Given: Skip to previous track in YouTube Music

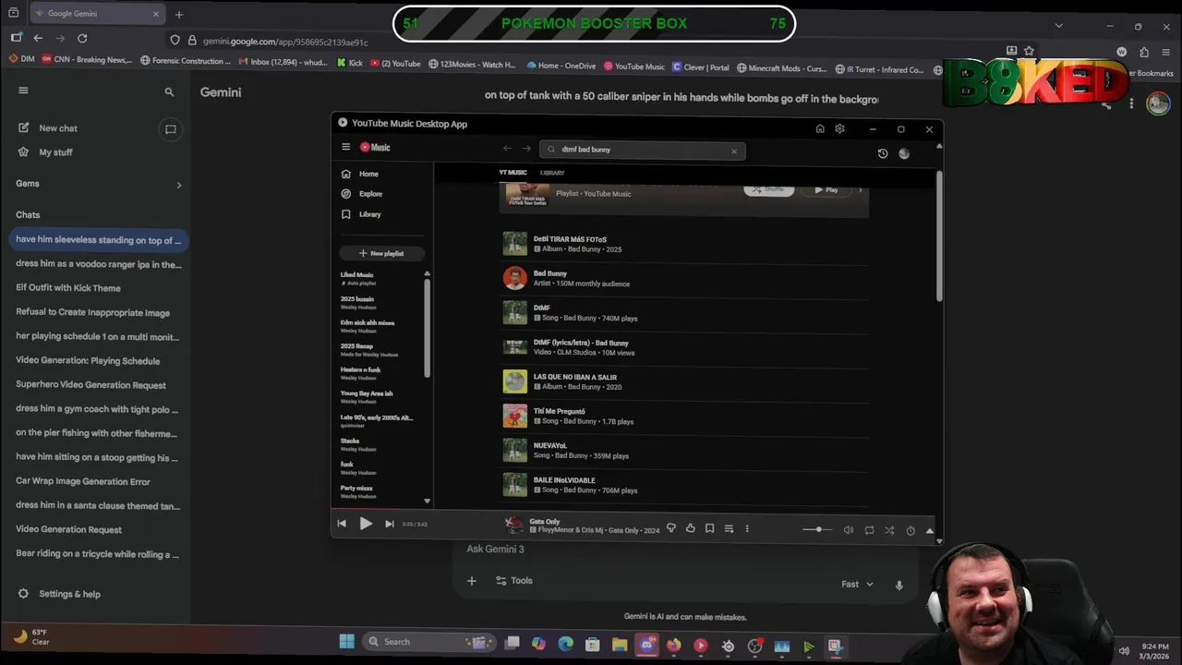Looking at the screenshot, I should [342, 524].
